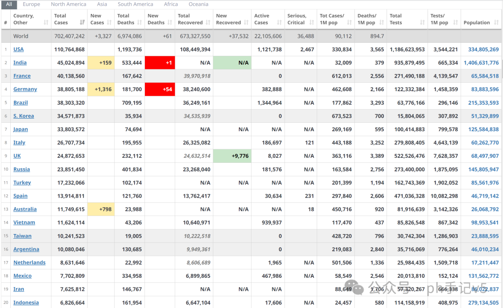Open the Iran country link

coord(19,289)
